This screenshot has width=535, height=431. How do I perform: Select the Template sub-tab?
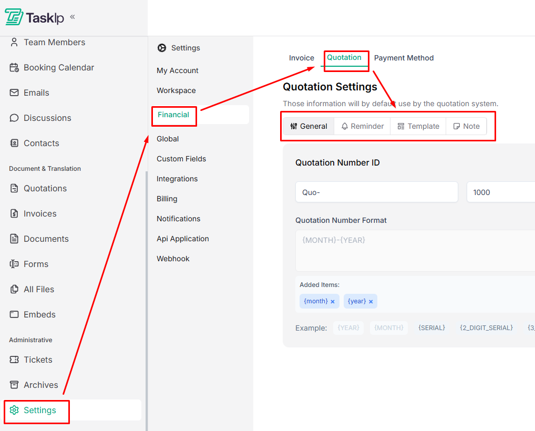(418, 126)
